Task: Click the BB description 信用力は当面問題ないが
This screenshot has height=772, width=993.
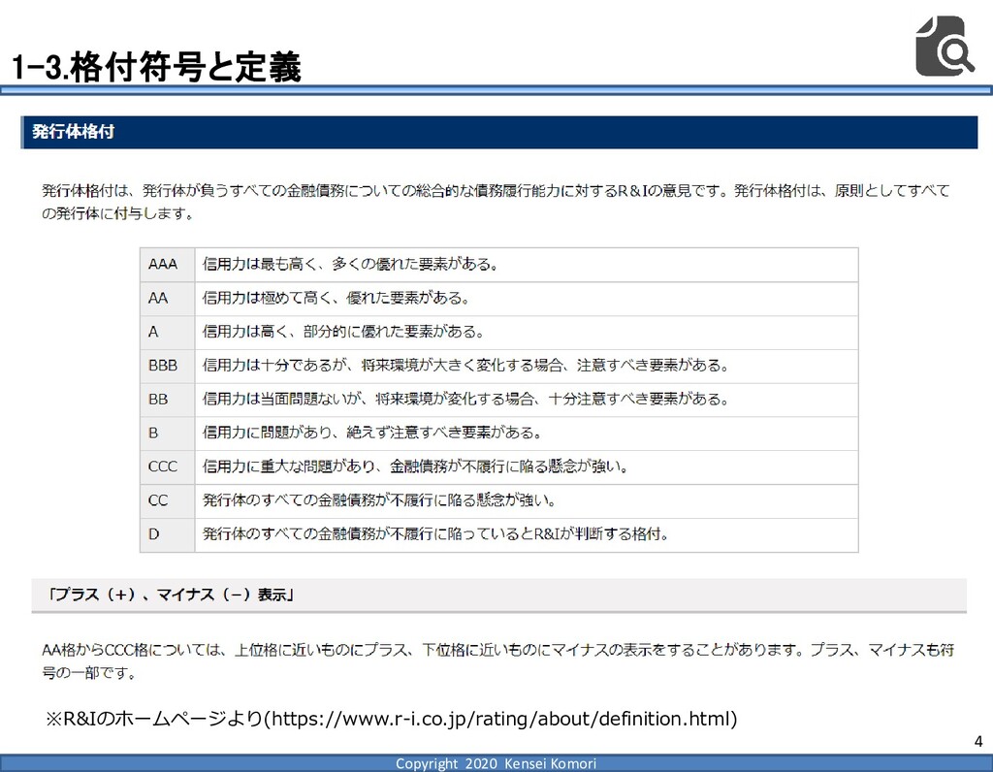Action: click(x=466, y=399)
